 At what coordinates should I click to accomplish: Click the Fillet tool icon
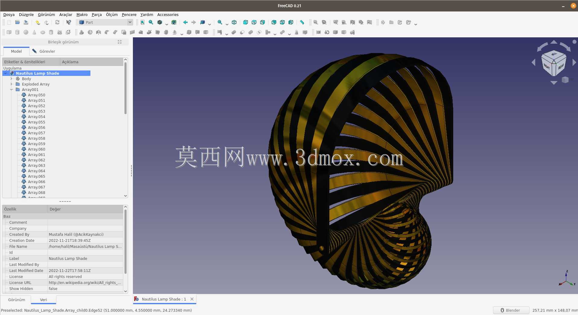click(107, 32)
